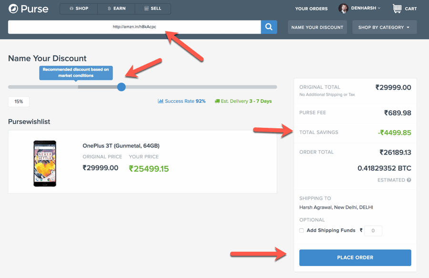Viewport: 429px width, 278px height.
Task: Click the shipping funds amount field
Action: [x=373, y=231]
